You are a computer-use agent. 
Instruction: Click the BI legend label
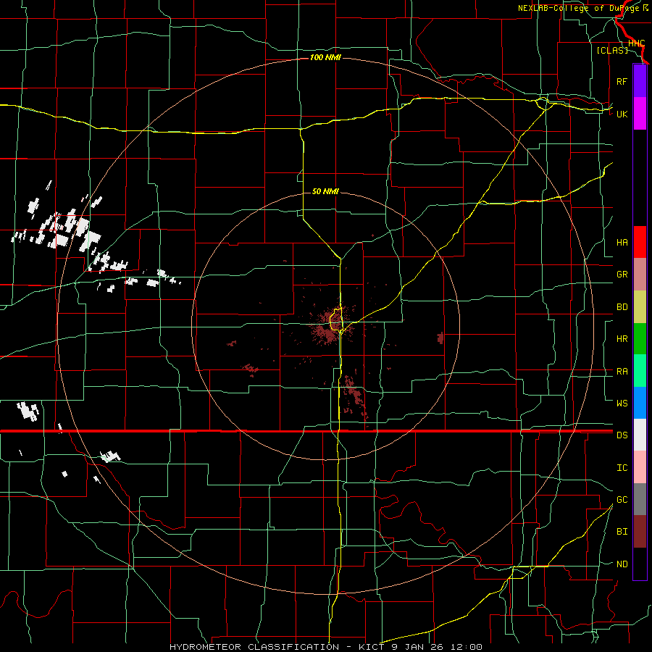point(622,532)
